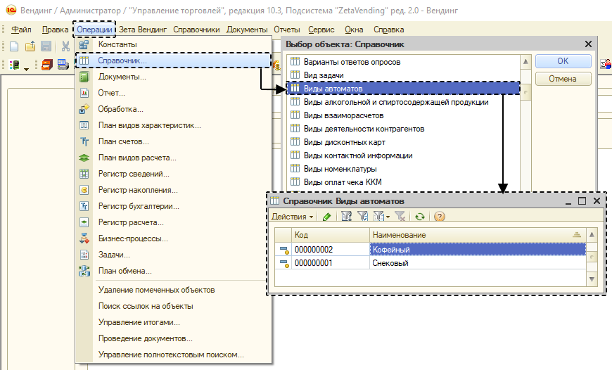Image resolution: width=612 pixels, height=370 pixels.
Task: Click the Бизнес-процессы icon
Action: coord(84,238)
